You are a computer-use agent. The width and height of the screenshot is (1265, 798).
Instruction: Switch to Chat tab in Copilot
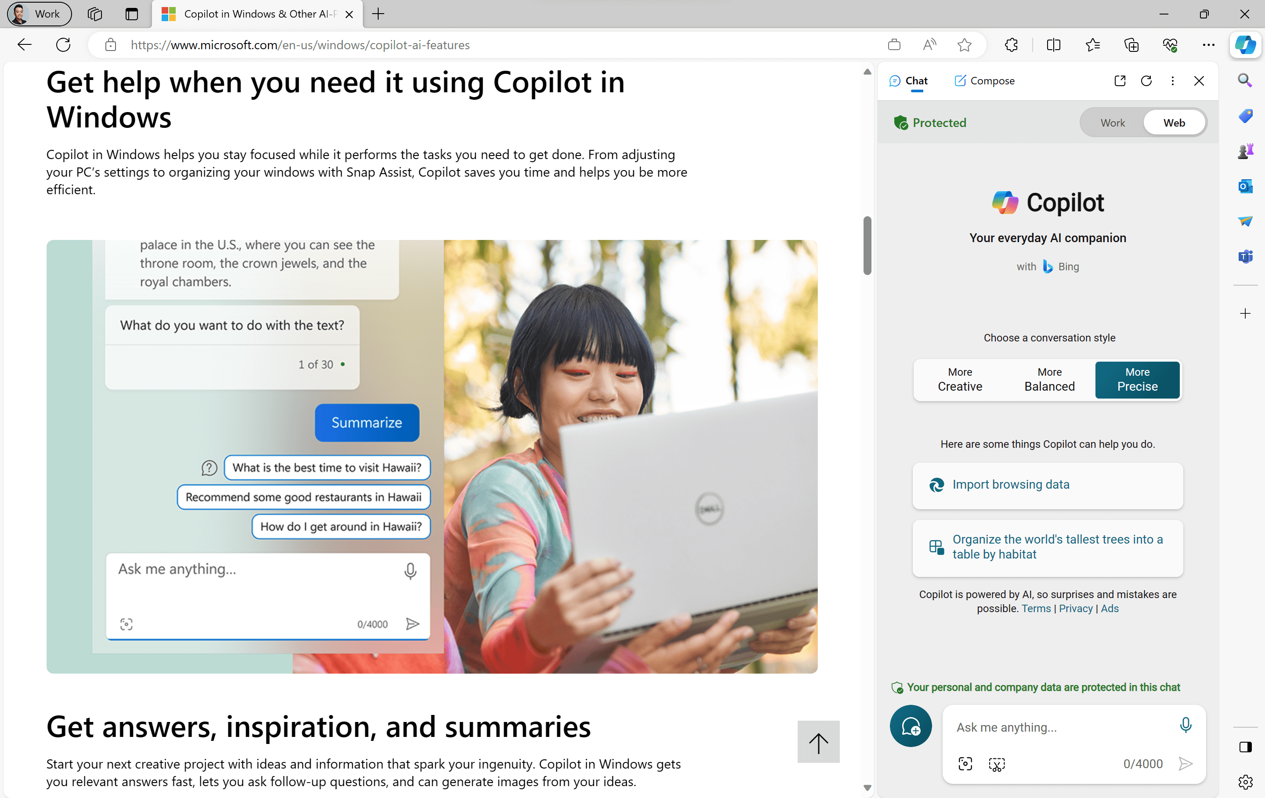coord(910,80)
